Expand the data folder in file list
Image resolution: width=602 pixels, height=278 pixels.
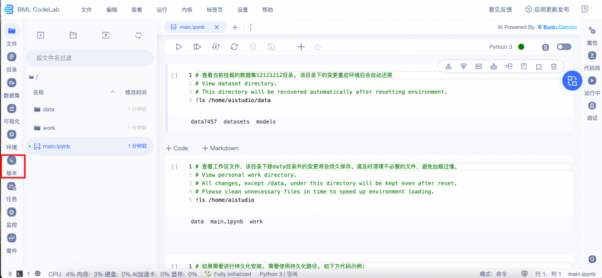coord(48,110)
